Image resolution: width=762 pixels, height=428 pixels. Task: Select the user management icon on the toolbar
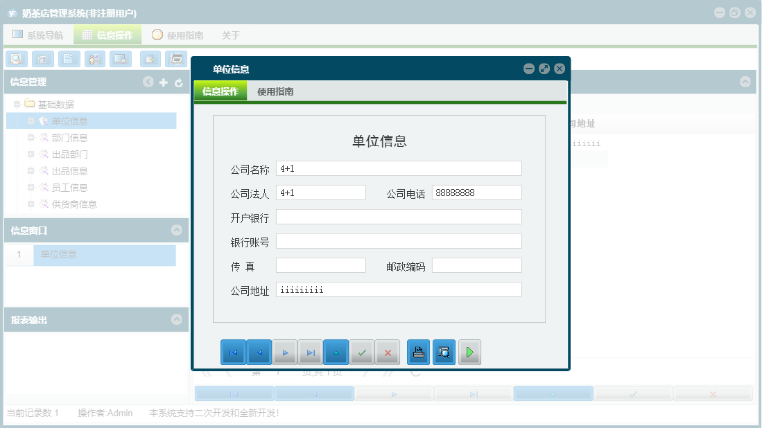coord(94,59)
